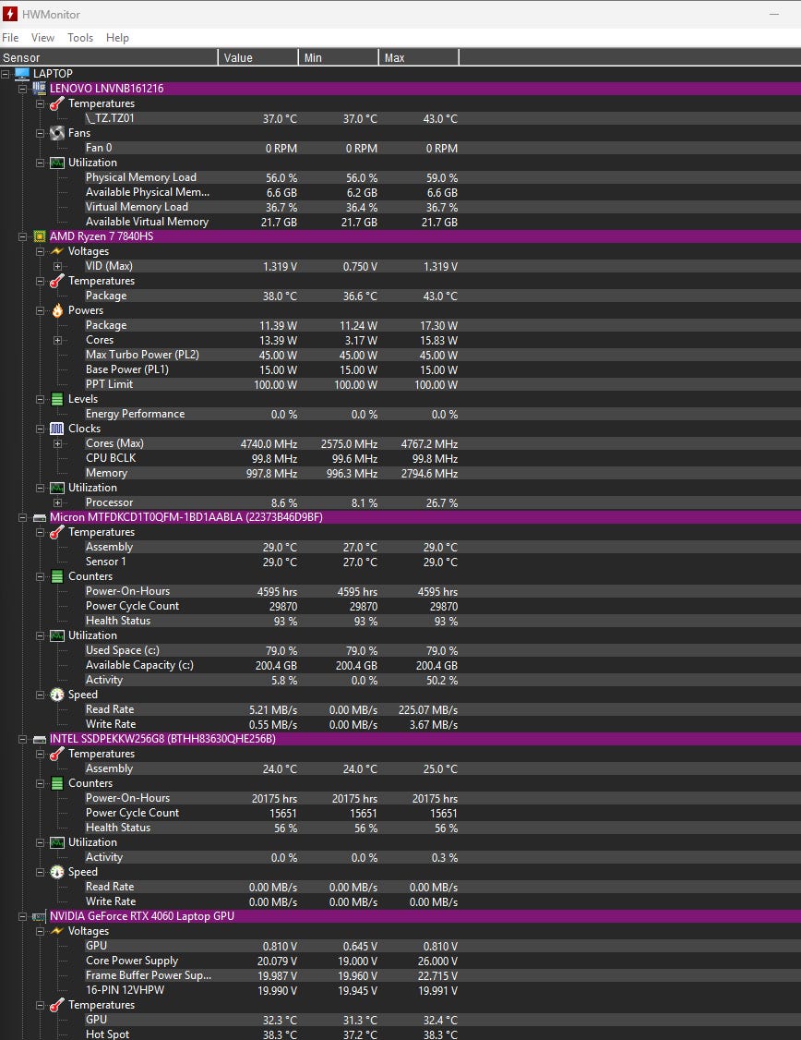Expand the Cores (Max) clocks entry
The height and width of the screenshot is (1040, 801).
coord(57,443)
